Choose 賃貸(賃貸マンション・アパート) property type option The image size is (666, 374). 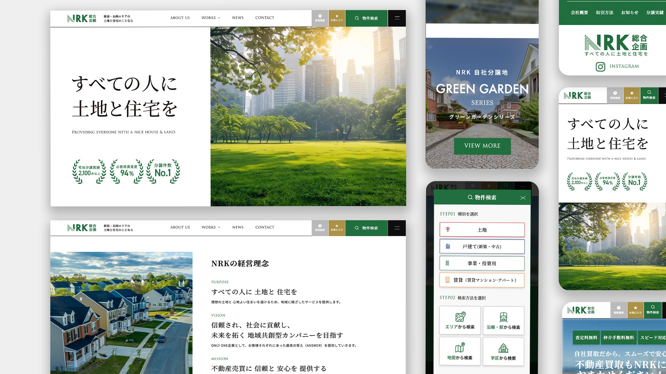[x=482, y=280]
